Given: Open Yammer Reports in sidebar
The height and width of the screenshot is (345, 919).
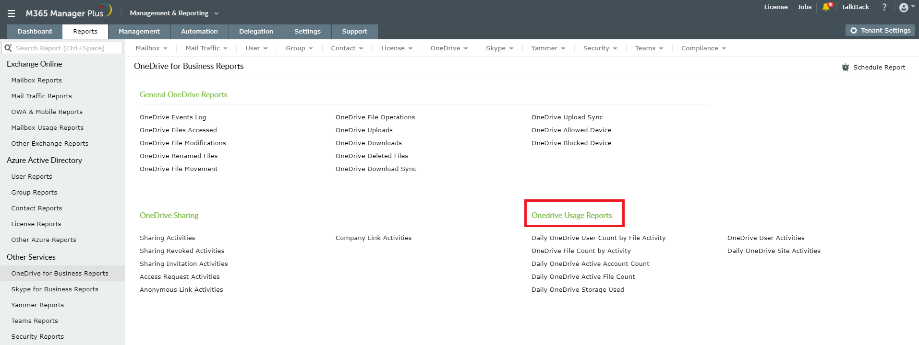Looking at the screenshot, I should click(37, 305).
